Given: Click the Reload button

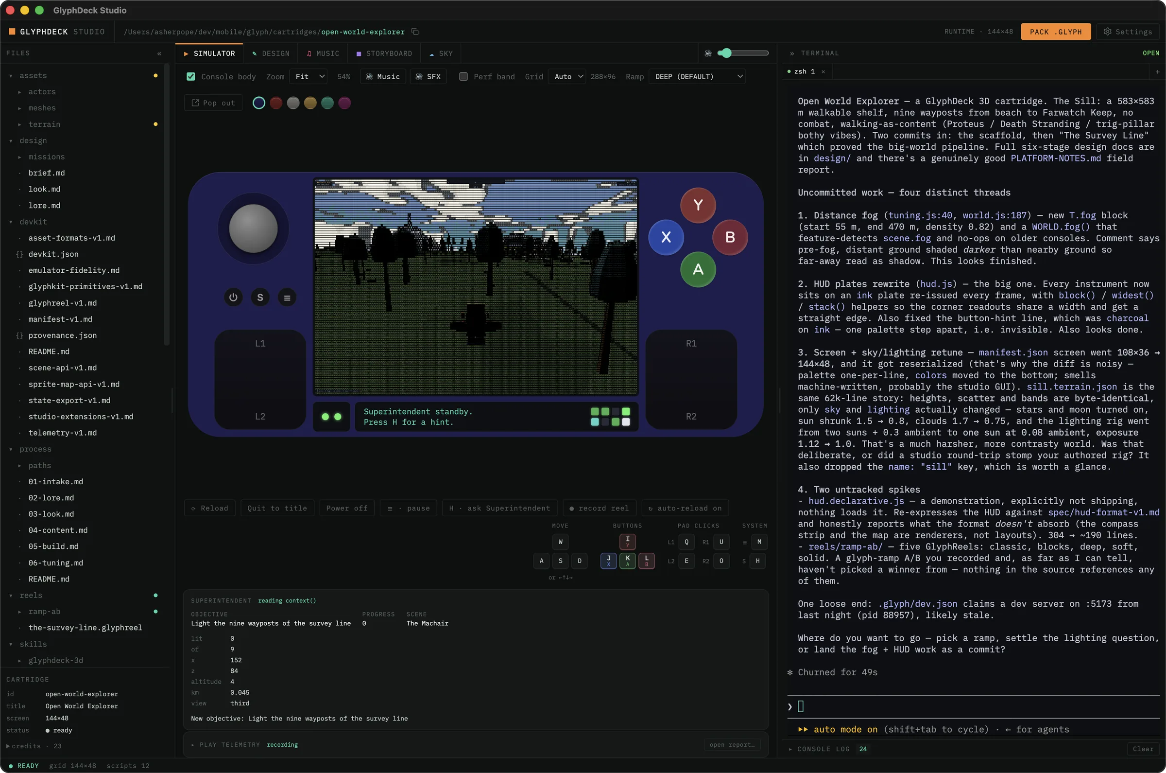Looking at the screenshot, I should pos(210,508).
